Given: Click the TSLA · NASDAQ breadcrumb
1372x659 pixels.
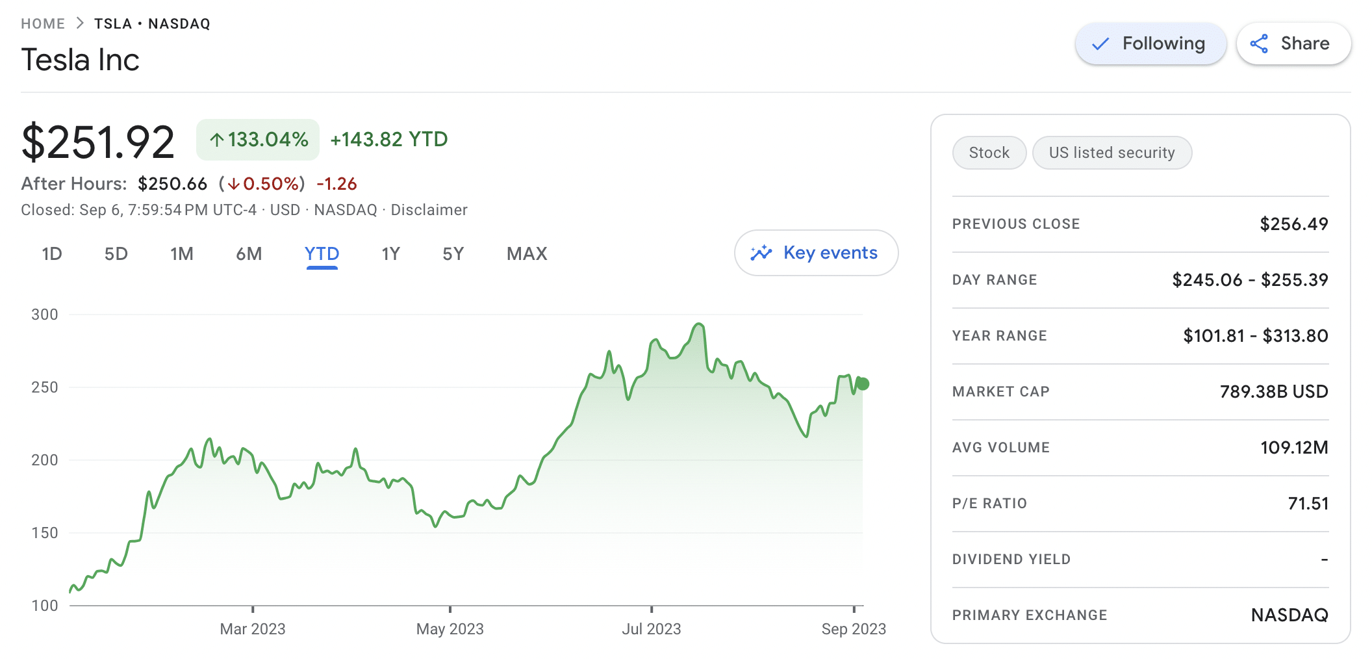Looking at the screenshot, I should click(x=152, y=24).
